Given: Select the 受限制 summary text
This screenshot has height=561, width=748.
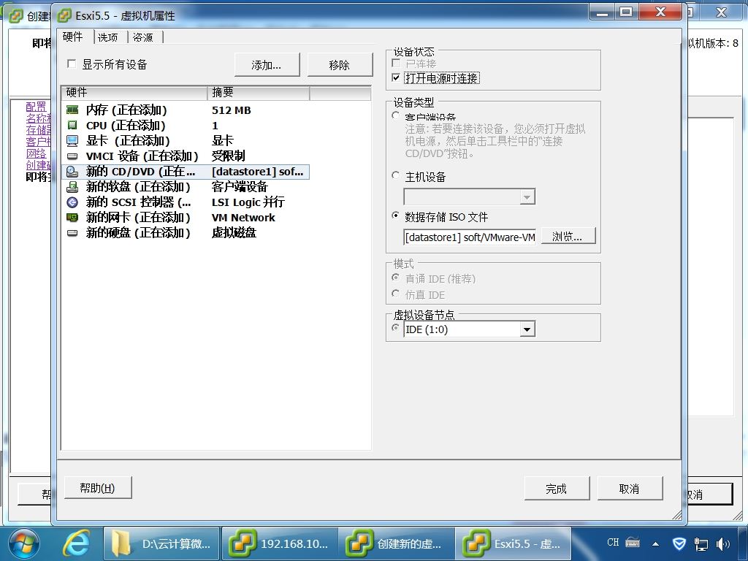Looking at the screenshot, I should 228,156.
